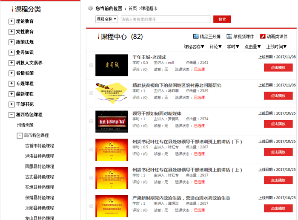Open the 课程名称 search type dropdown

point(107,19)
